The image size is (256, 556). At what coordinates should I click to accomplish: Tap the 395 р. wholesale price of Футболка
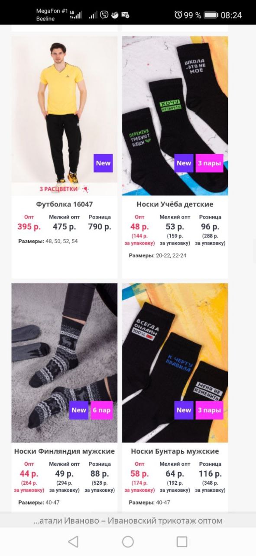29,226
